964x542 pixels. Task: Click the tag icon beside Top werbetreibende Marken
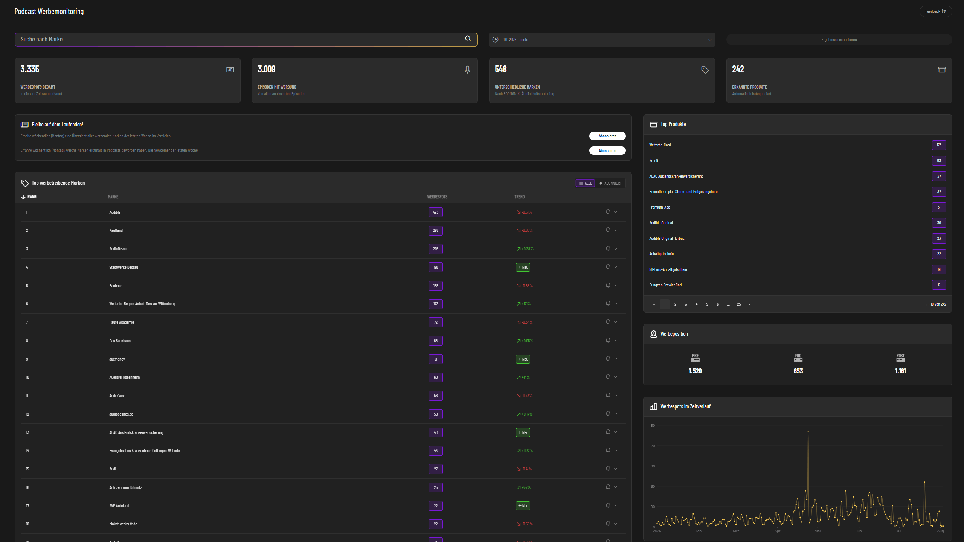[25, 183]
